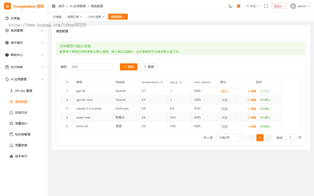Click the 百度 provider cell
The height and width of the screenshot is (196, 314).
pos(119,126)
